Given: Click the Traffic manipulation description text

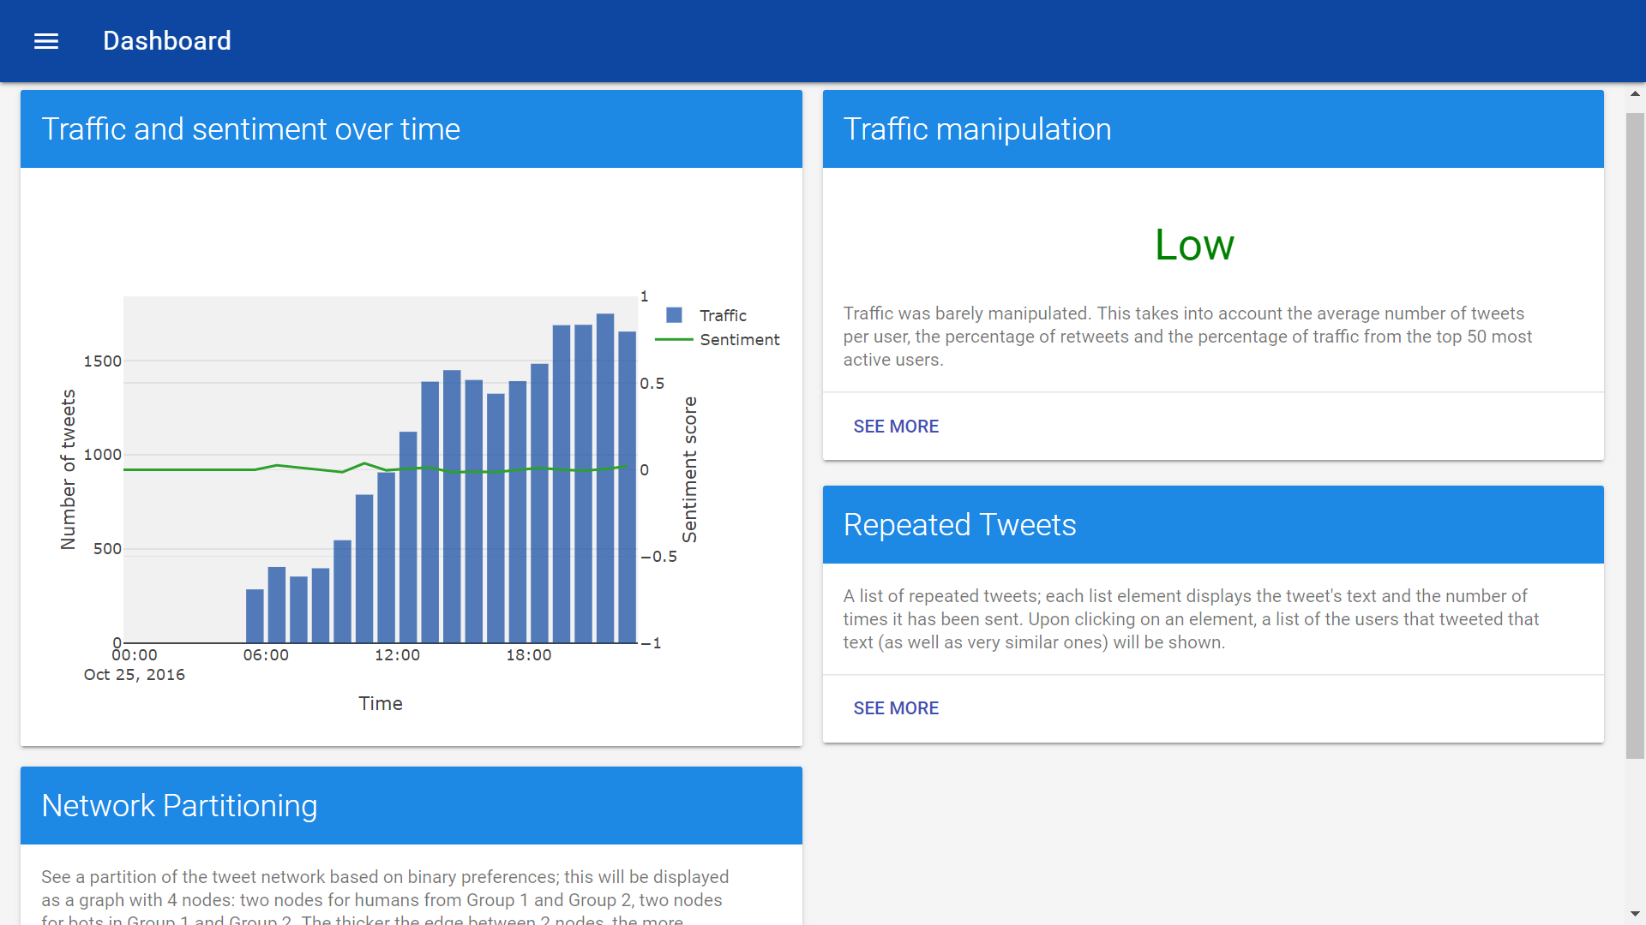Looking at the screenshot, I should [1187, 337].
